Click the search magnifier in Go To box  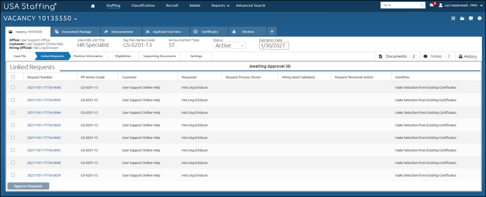pyautogui.click(x=422, y=5)
